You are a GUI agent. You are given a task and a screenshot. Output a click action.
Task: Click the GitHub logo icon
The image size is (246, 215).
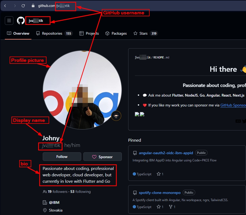tap(21, 21)
